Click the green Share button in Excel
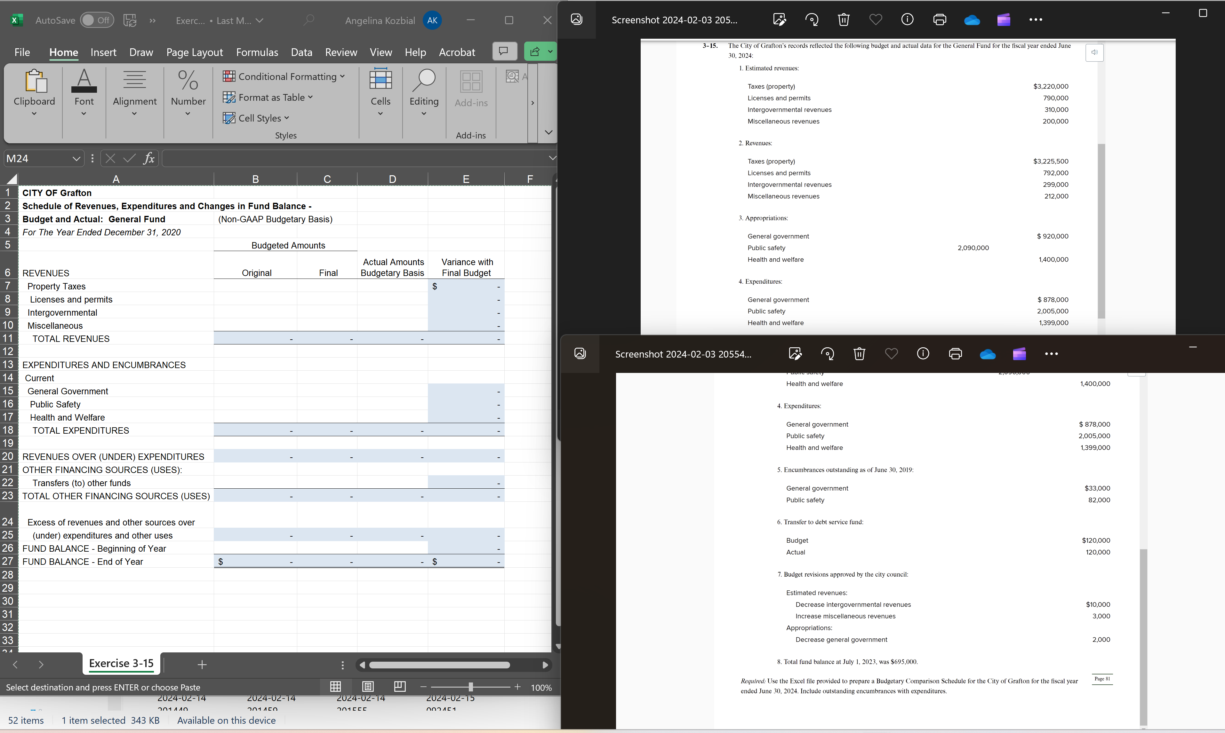The image size is (1225, 733). pyautogui.click(x=540, y=51)
